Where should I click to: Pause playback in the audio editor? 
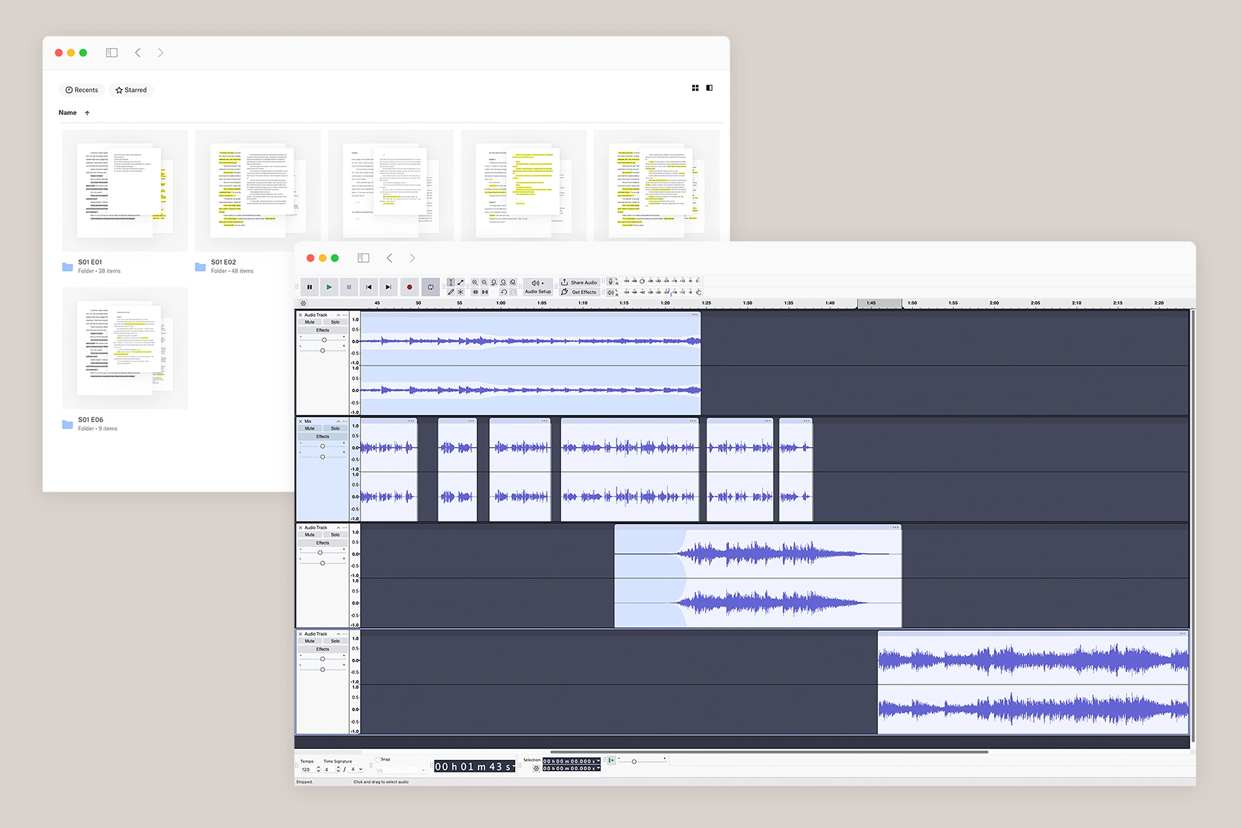pyautogui.click(x=309, y=287)
